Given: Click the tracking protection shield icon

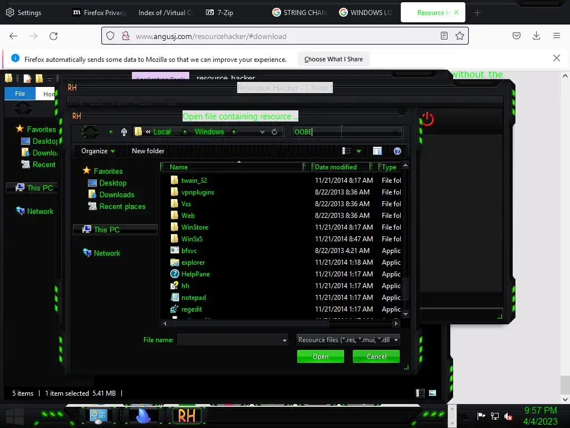Looking at the screenshot, I should 110,36.
